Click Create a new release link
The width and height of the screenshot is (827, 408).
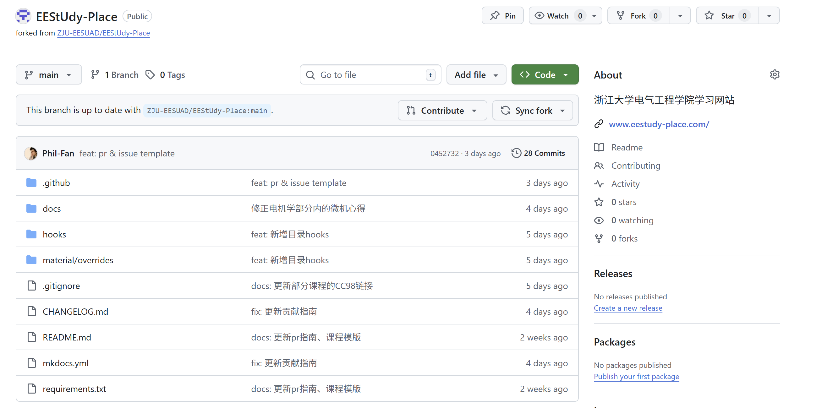[x=628, y=308]
